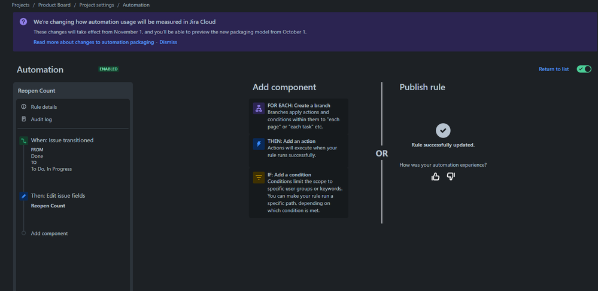The image size is (598, 291).
Task: Open the Projects breadcrumb
Action: [x=20, y=5]
